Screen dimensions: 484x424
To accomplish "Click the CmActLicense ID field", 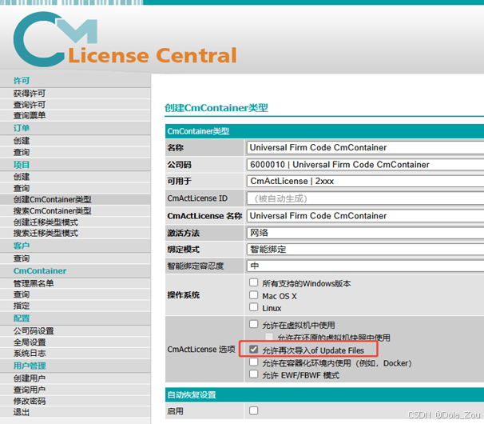I will point(365,198).
